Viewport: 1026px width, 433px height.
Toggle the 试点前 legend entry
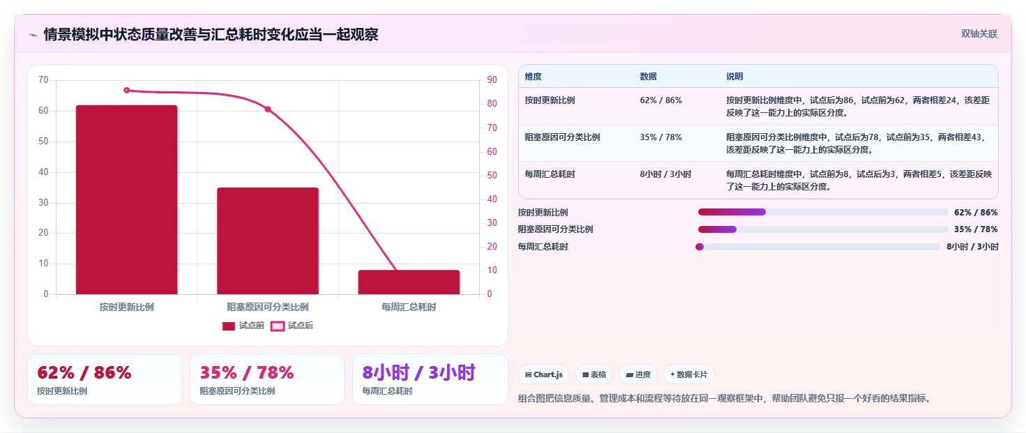click(x=243, y=326)
